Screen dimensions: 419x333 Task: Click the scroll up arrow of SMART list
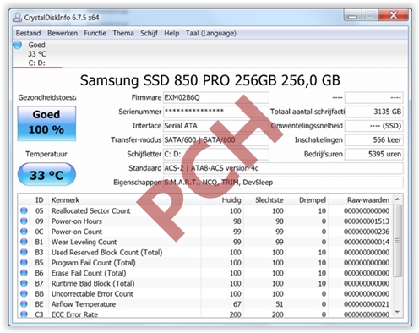(x=397, y=199)
